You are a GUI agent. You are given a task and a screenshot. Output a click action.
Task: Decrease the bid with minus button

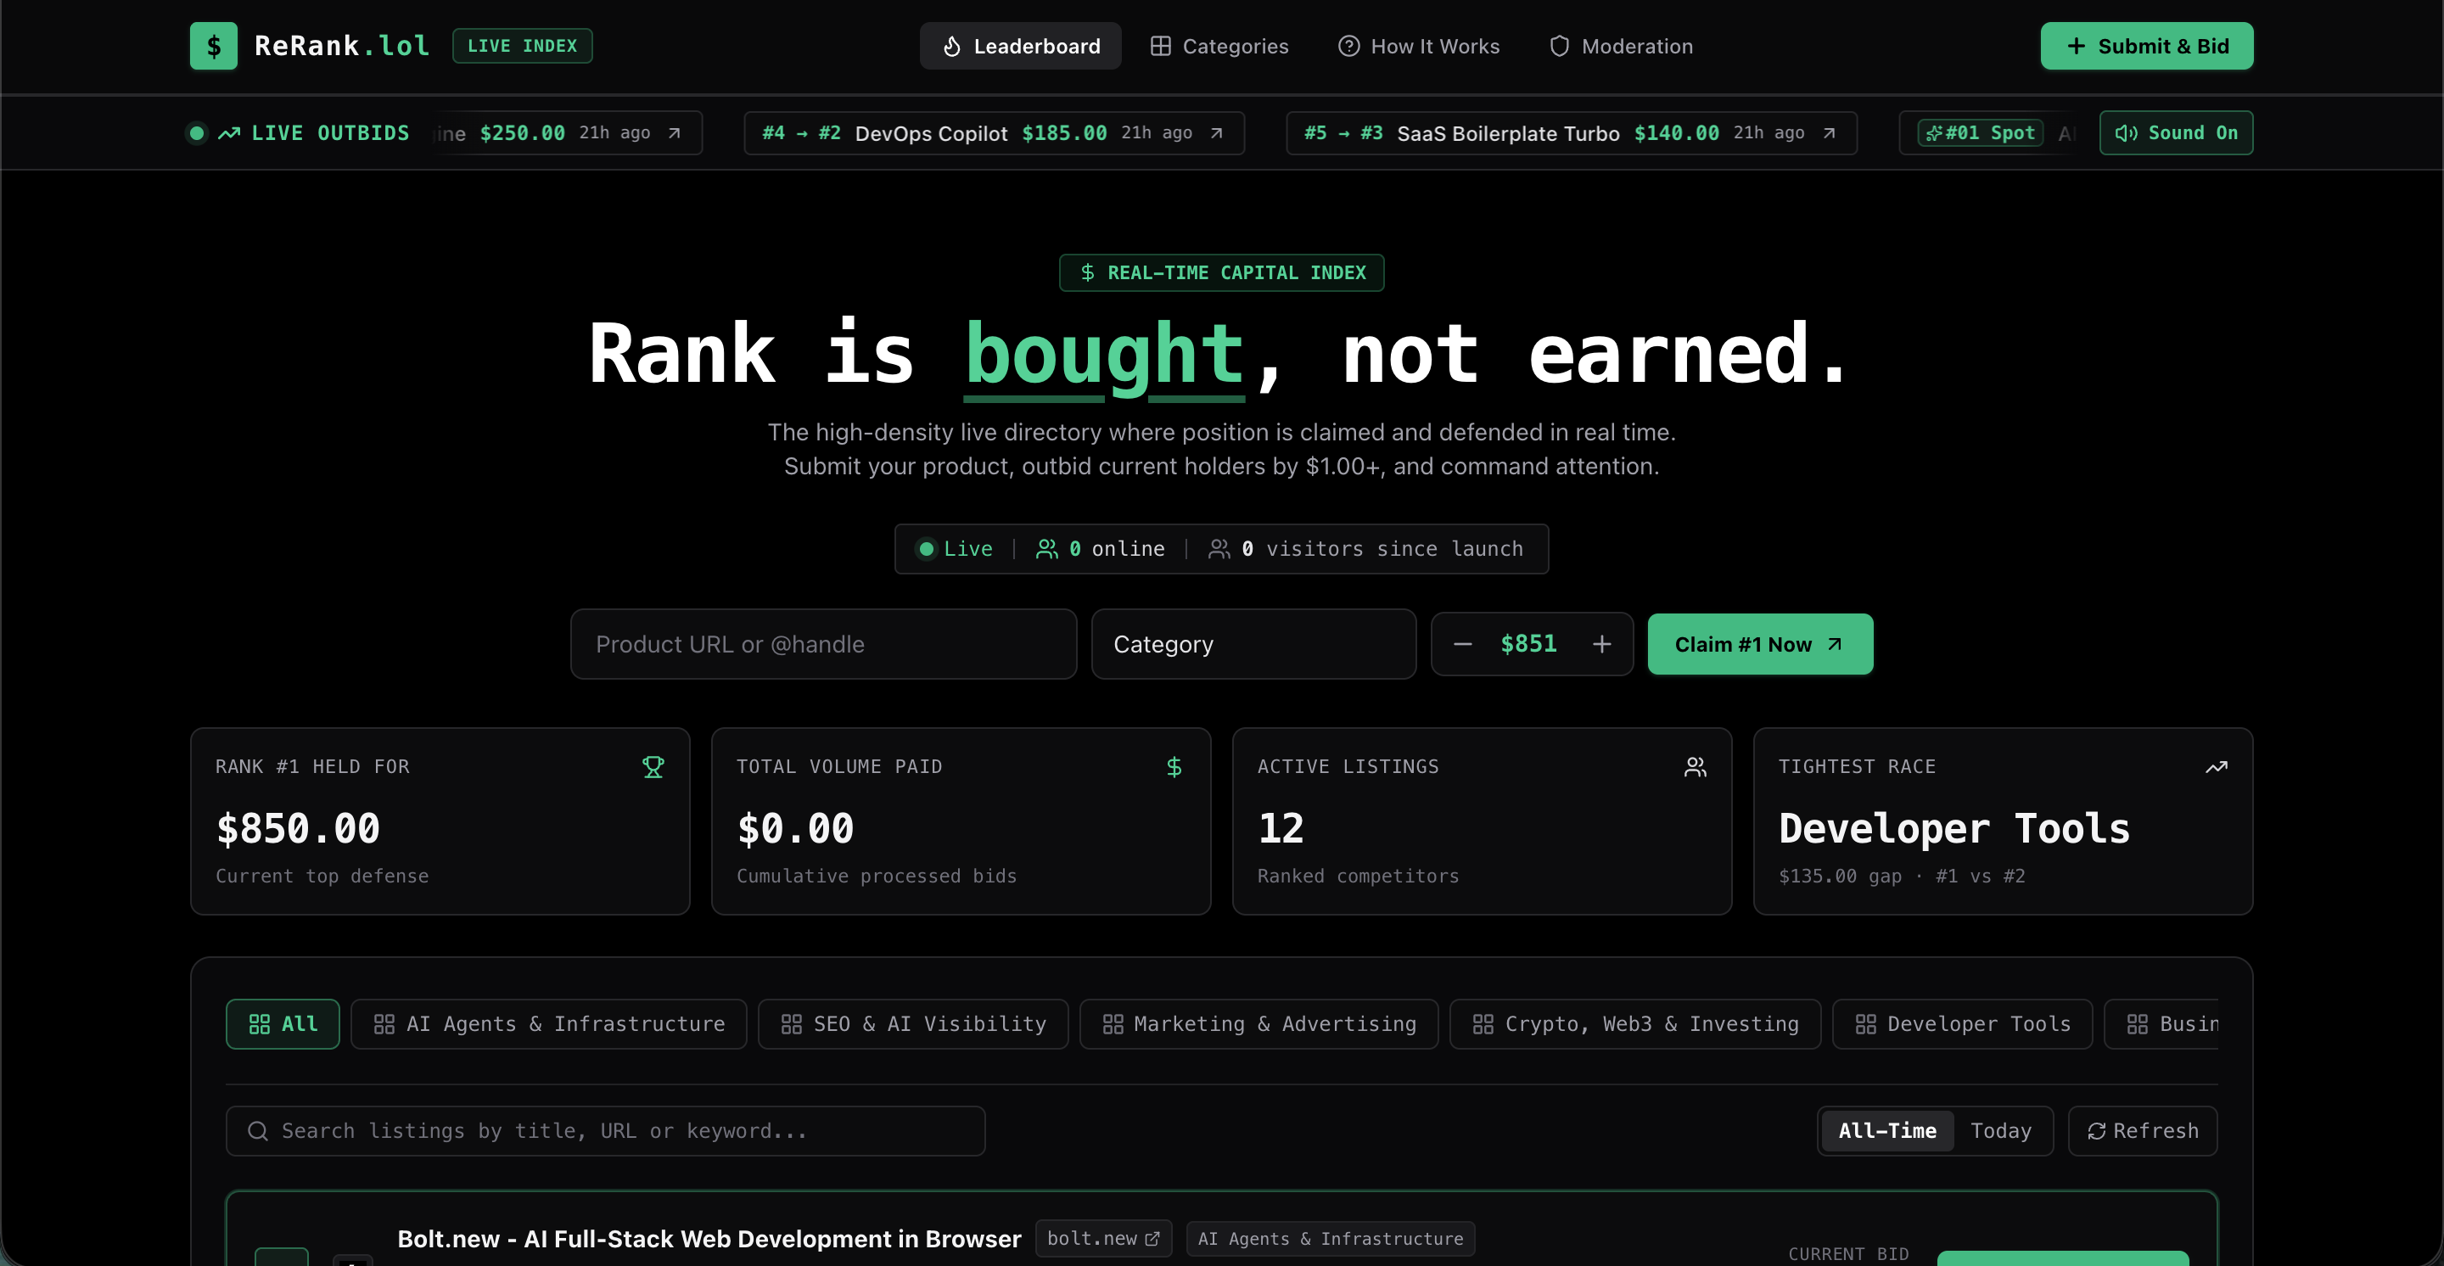pyautogui.click(x=1462, y=644)
